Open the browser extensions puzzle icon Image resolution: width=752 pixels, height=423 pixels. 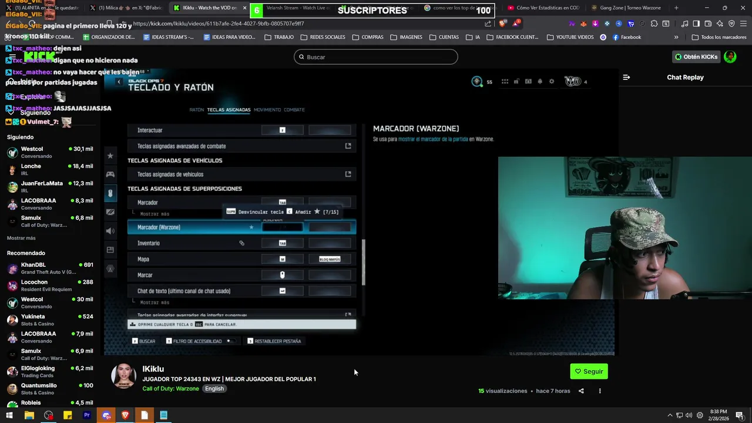point(654,23)
